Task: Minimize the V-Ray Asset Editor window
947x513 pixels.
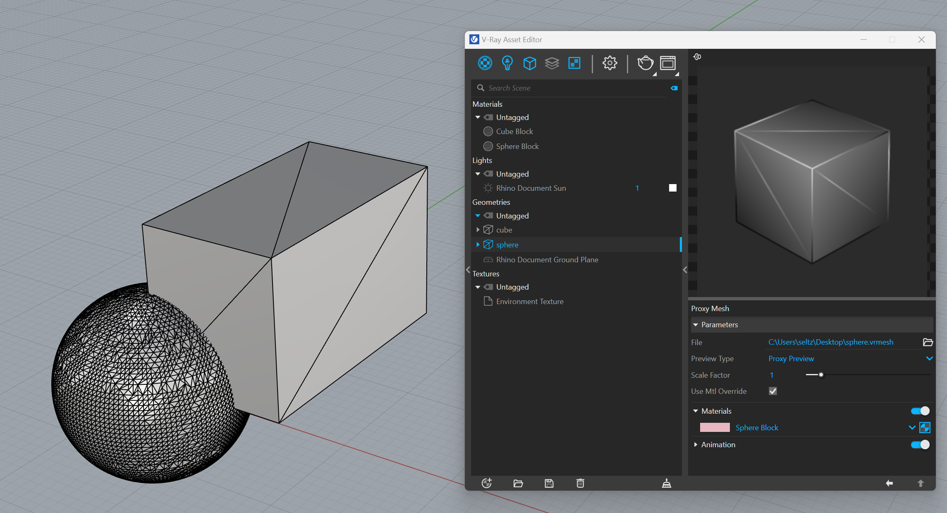Action: 863,40
